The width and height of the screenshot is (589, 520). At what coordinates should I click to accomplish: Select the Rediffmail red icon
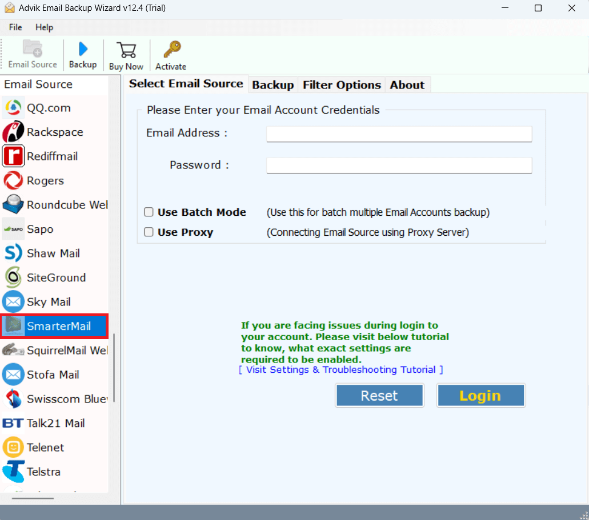[x=13, y=156]
